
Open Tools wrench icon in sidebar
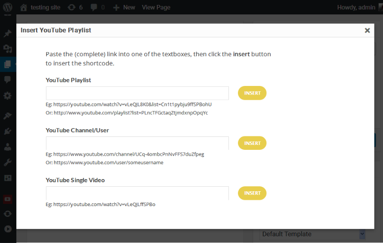pos(8,162)
